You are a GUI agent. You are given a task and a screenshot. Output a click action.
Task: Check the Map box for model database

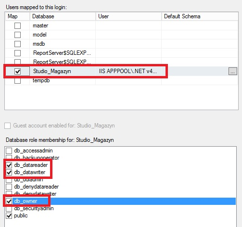(x=17, y=35)
